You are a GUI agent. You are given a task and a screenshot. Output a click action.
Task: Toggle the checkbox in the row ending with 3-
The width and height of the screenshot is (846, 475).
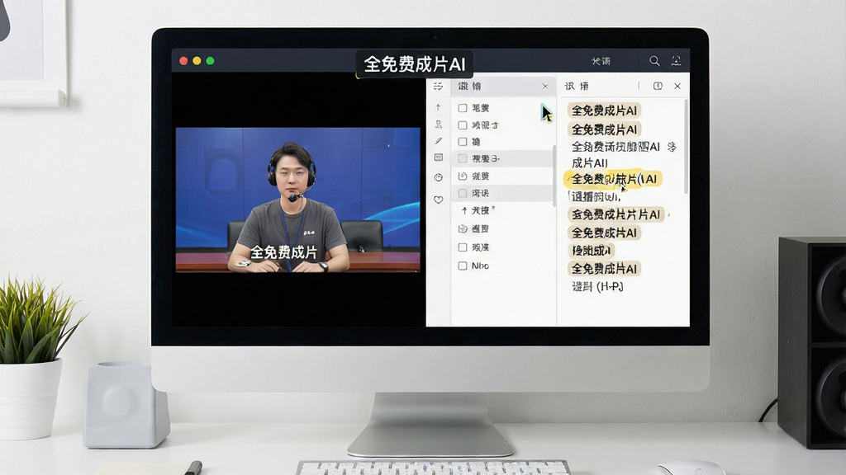point(463,158)
